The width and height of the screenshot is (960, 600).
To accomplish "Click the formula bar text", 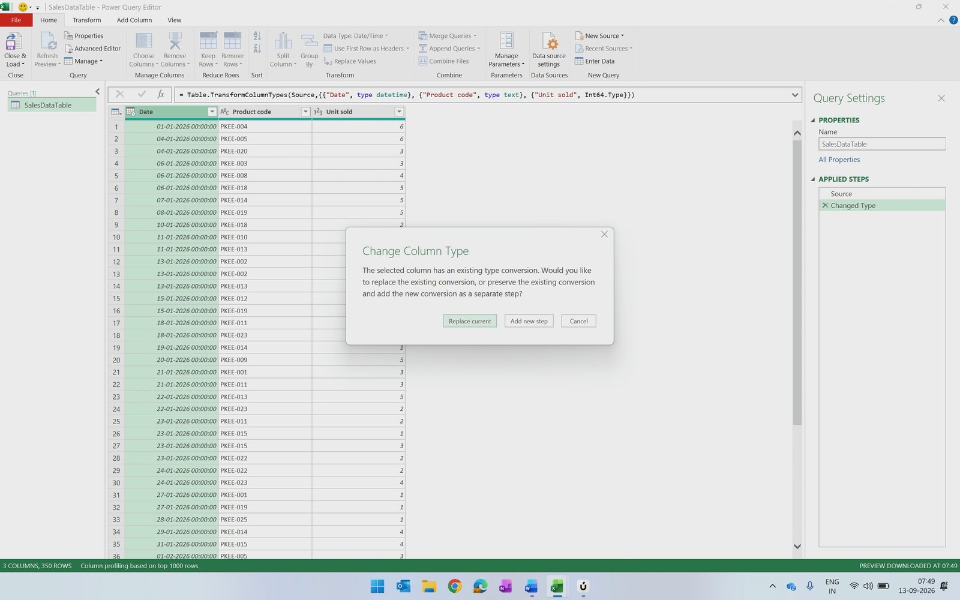I will 406,95.
